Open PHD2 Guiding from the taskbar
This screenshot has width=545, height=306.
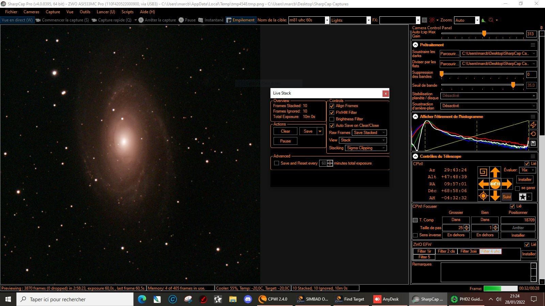(x=467, y=299)
